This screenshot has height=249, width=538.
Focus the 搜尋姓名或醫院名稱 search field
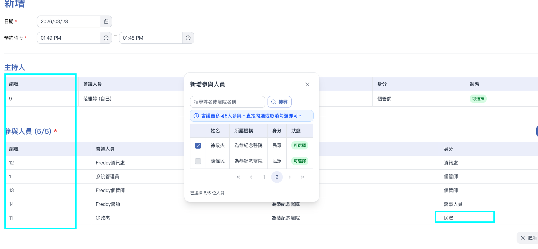click(227, 102)
